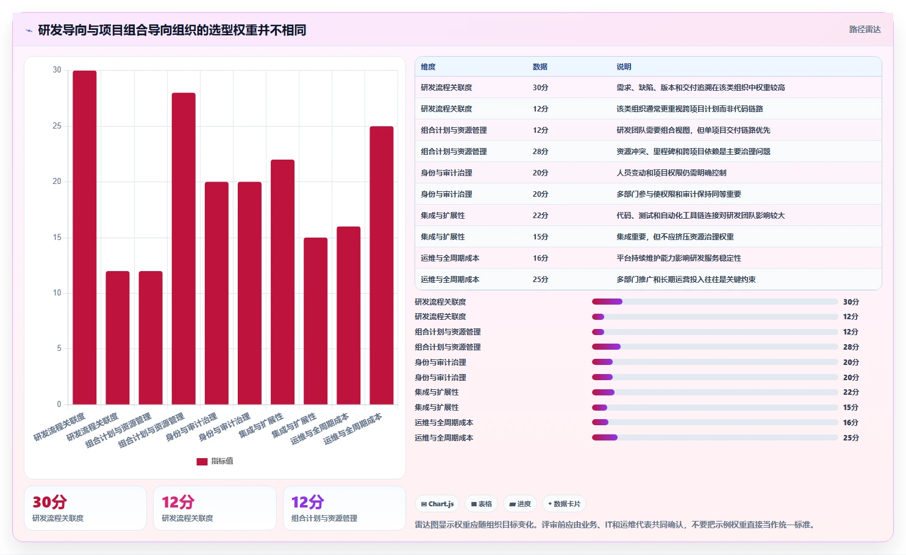Click the progress bar labeled 16分

point(715,422)
